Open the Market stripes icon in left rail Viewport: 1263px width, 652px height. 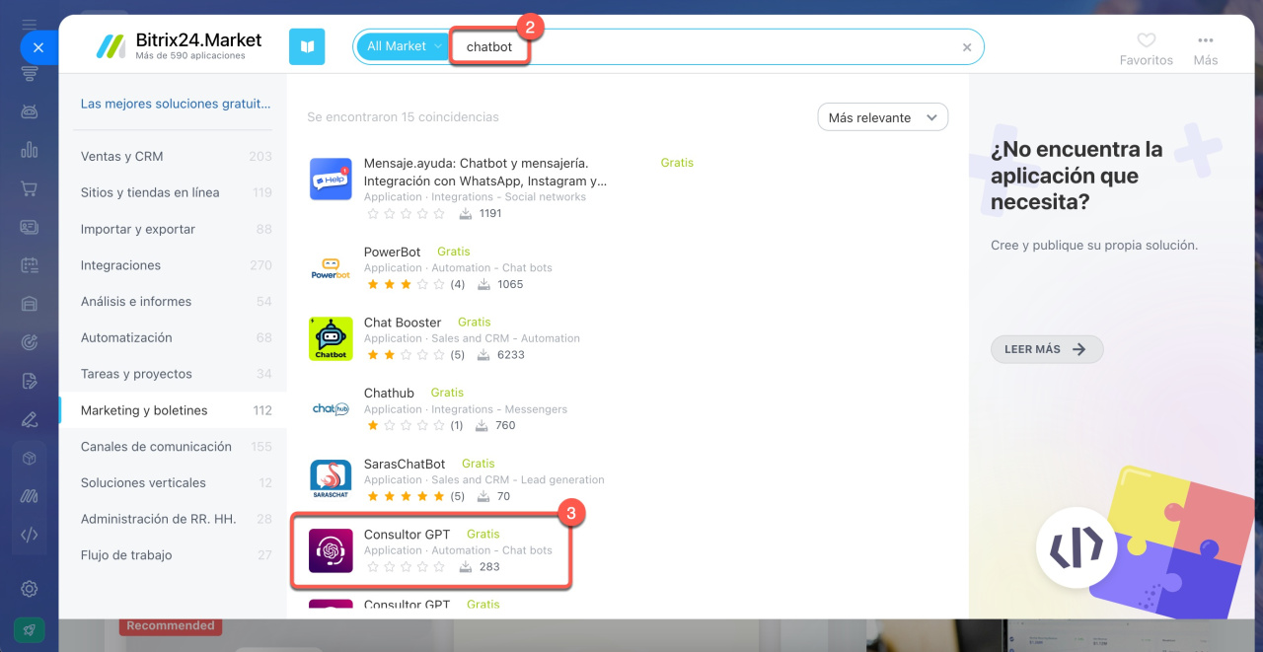tap(30, 496)
